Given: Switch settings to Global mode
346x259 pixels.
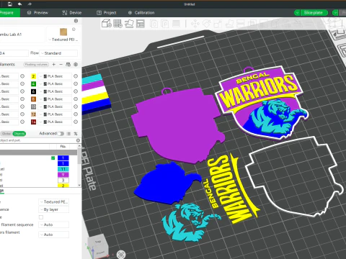Looking at the screenshot, I should coord(6,134).
